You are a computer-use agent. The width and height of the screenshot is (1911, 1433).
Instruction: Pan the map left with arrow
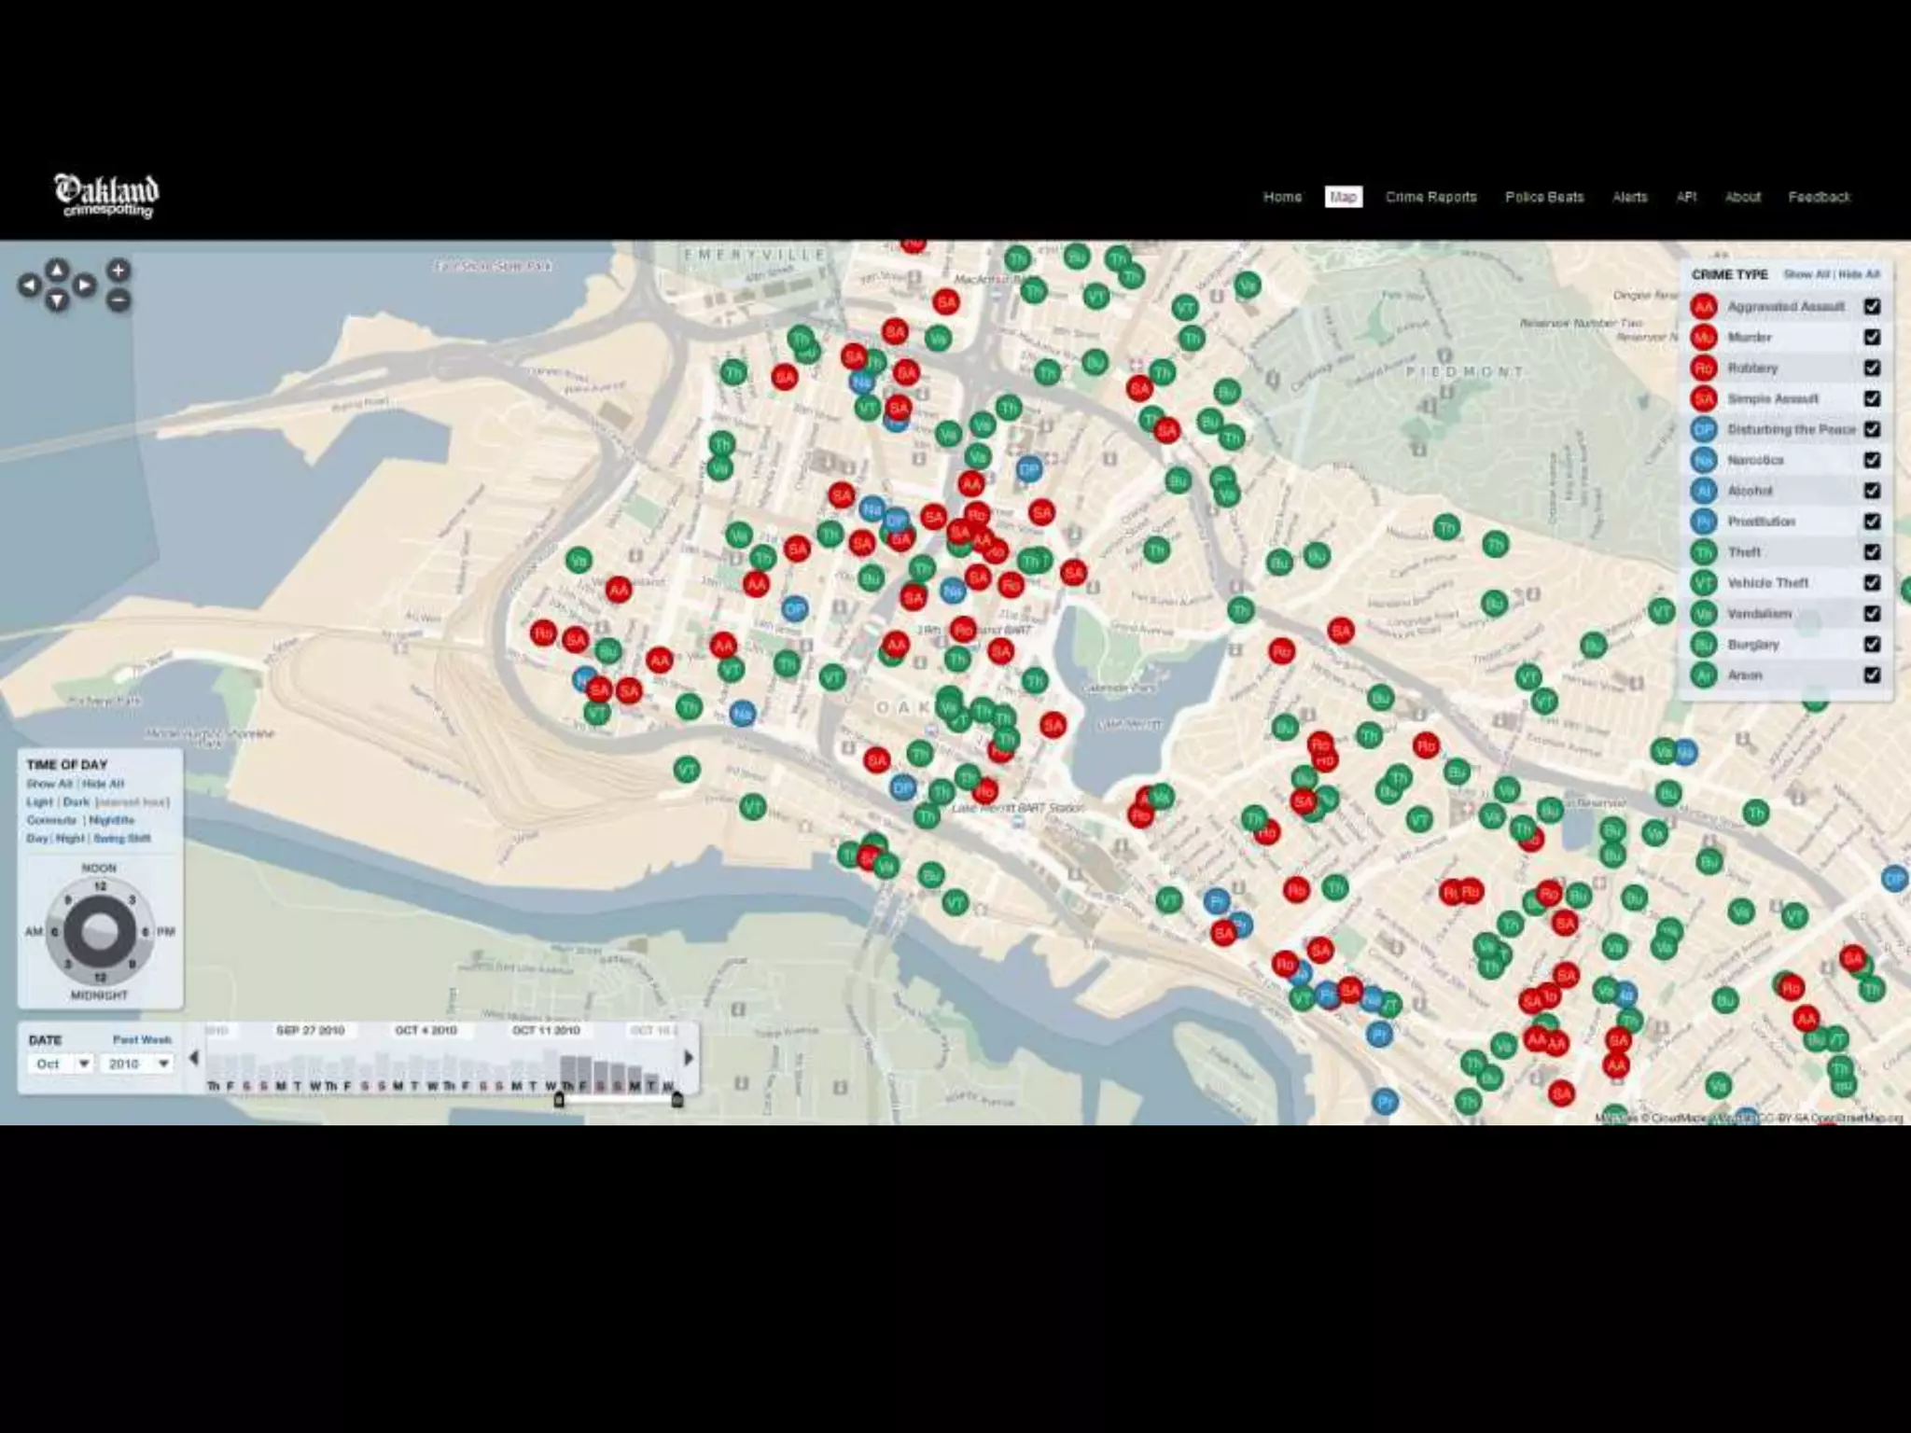[29, 285]
